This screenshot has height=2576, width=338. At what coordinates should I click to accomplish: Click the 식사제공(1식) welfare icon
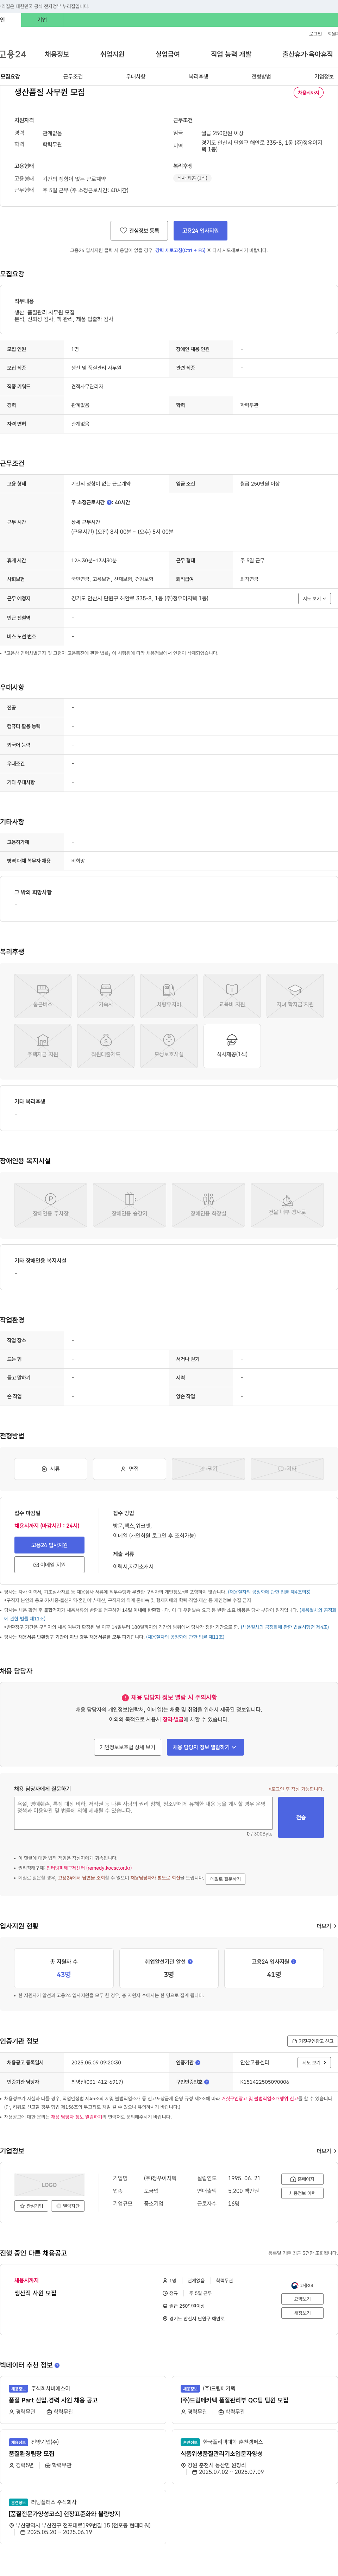(x=232, y=1046)
